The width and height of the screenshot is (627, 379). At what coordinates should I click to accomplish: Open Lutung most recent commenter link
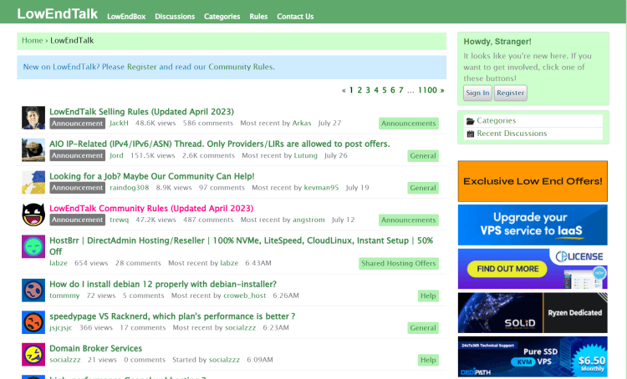305,155
